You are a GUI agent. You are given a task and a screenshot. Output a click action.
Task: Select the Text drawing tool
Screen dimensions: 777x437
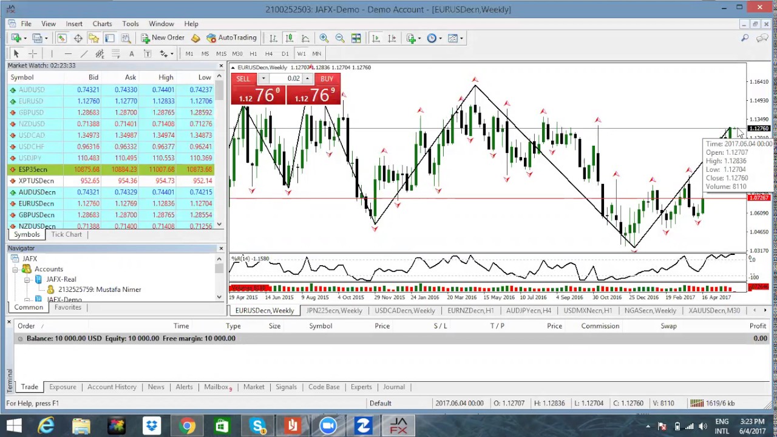coord(131,54)
